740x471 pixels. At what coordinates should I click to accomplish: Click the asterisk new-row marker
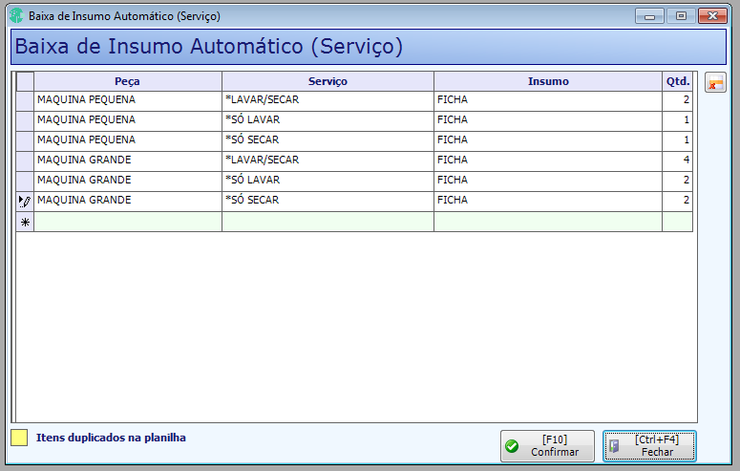25,222
